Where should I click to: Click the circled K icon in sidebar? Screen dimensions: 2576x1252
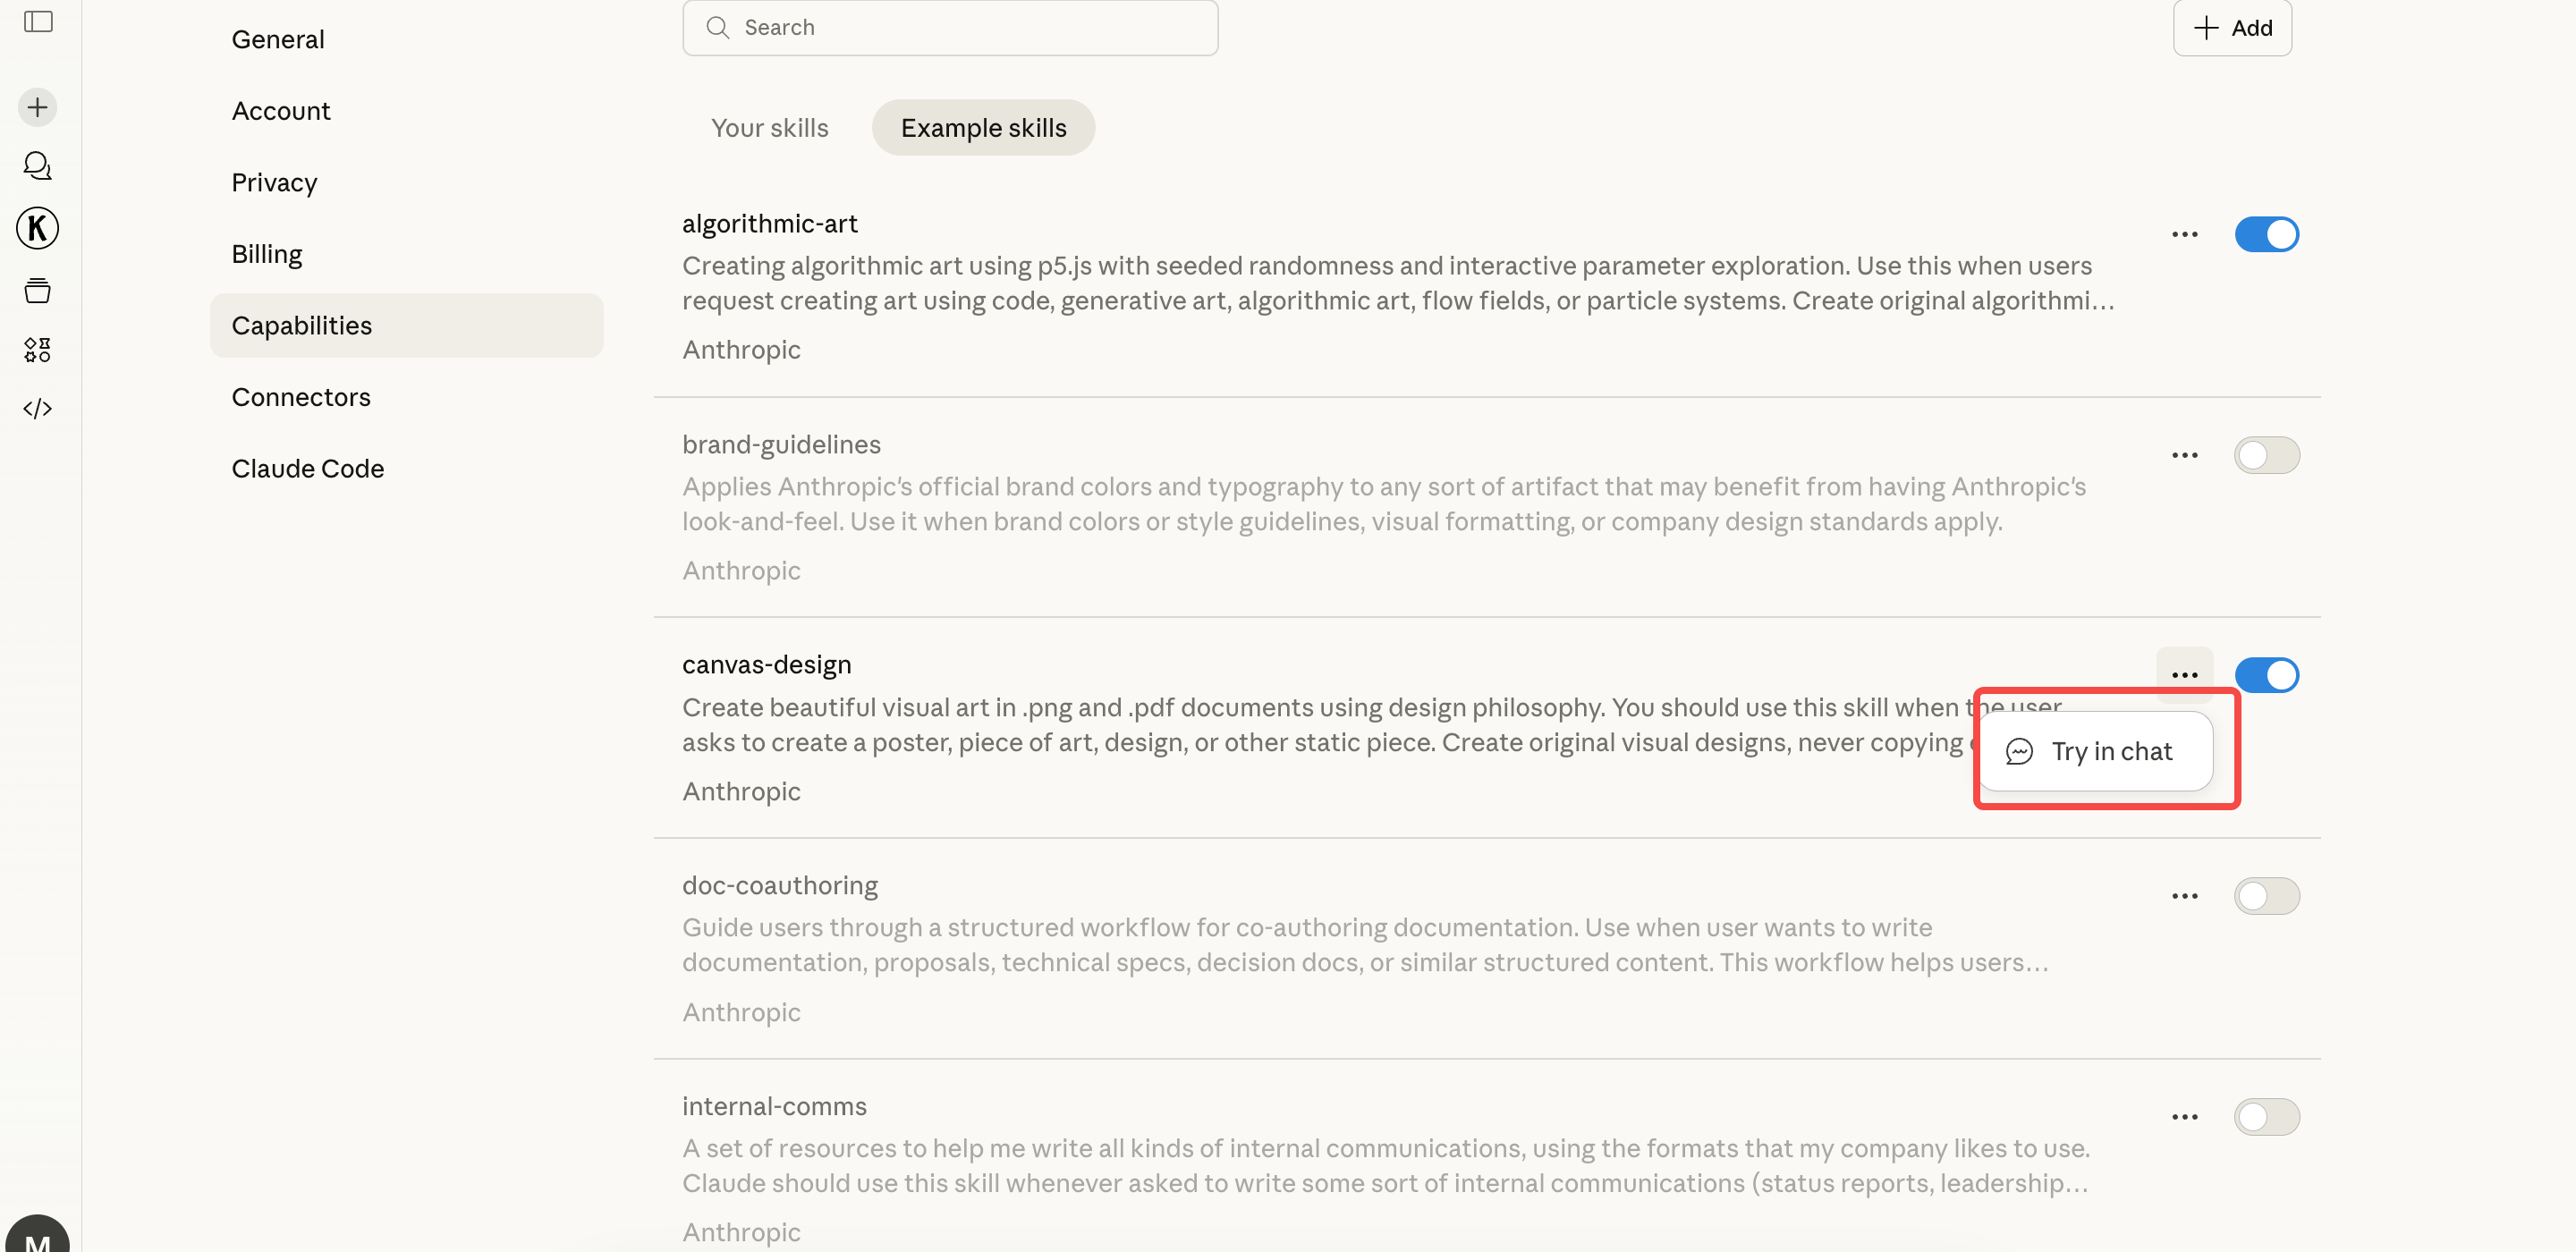coord(38,228)
